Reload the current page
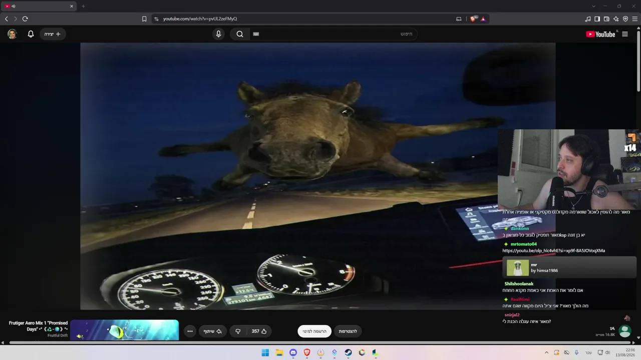 tap(25, 19)
